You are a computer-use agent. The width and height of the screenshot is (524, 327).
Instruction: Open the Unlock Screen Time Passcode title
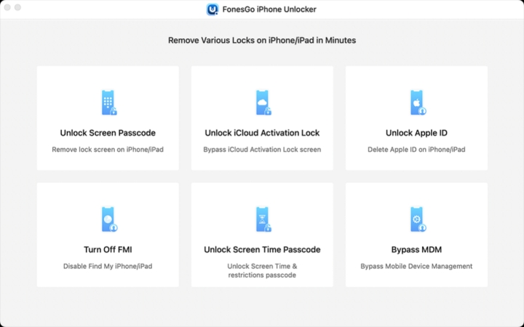point(262,249)
